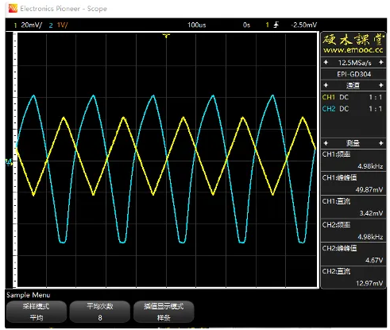Viewport: 390px width, 330px height.
Task: Toggle the CH2 channel label in the channel list
Action: 329,109
